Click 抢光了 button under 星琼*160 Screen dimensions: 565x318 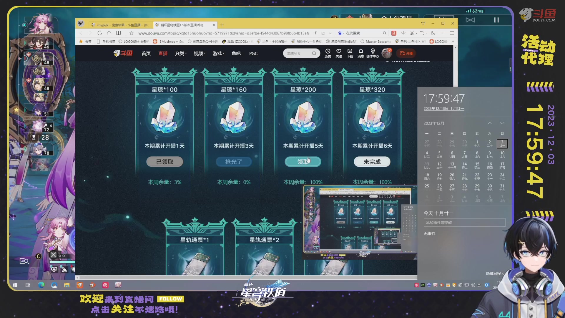tap(234, 162)
